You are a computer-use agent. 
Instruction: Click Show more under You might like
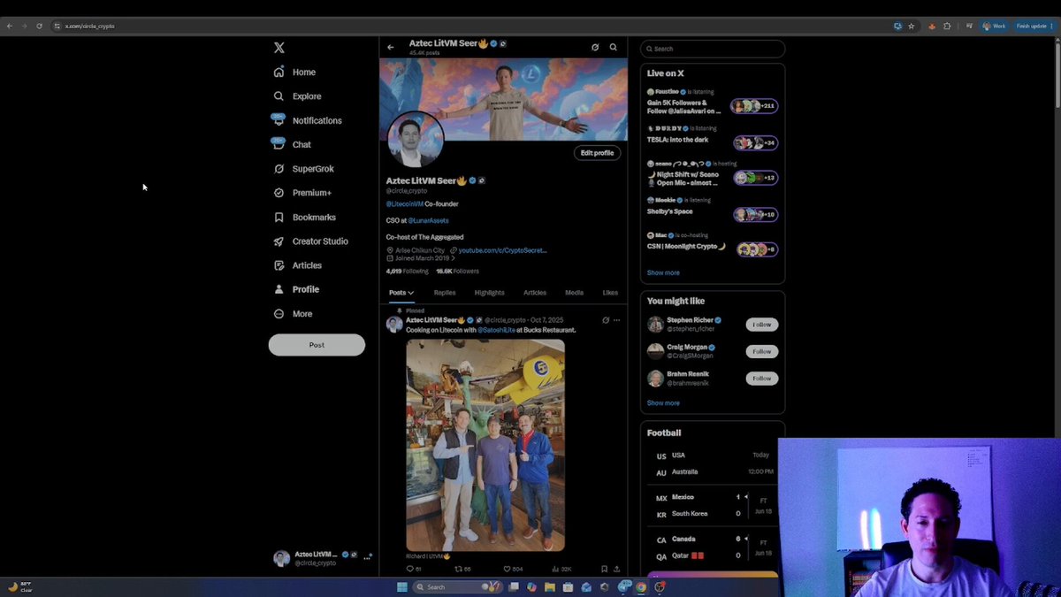(x=663, y=403)
